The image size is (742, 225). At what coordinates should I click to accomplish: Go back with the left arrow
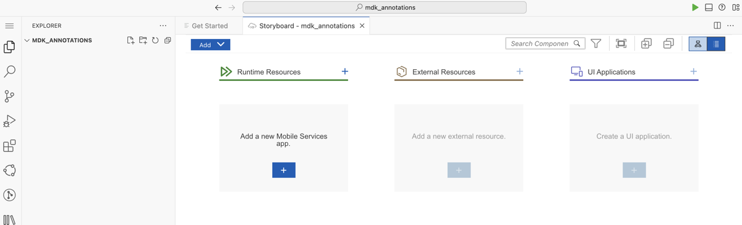coord(218,7)
